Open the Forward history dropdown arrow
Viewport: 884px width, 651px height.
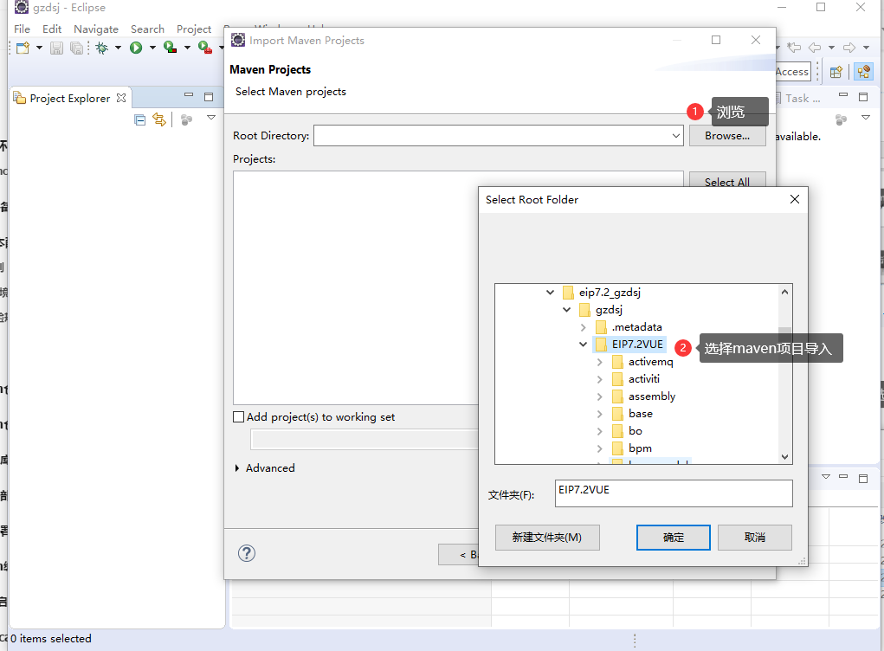866,48
